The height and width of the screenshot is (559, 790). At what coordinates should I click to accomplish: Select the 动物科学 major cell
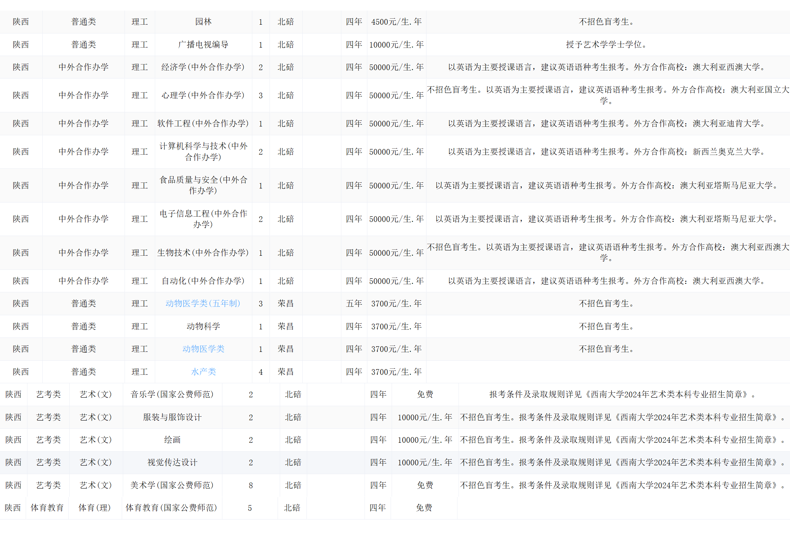click(x=203, y=326)
